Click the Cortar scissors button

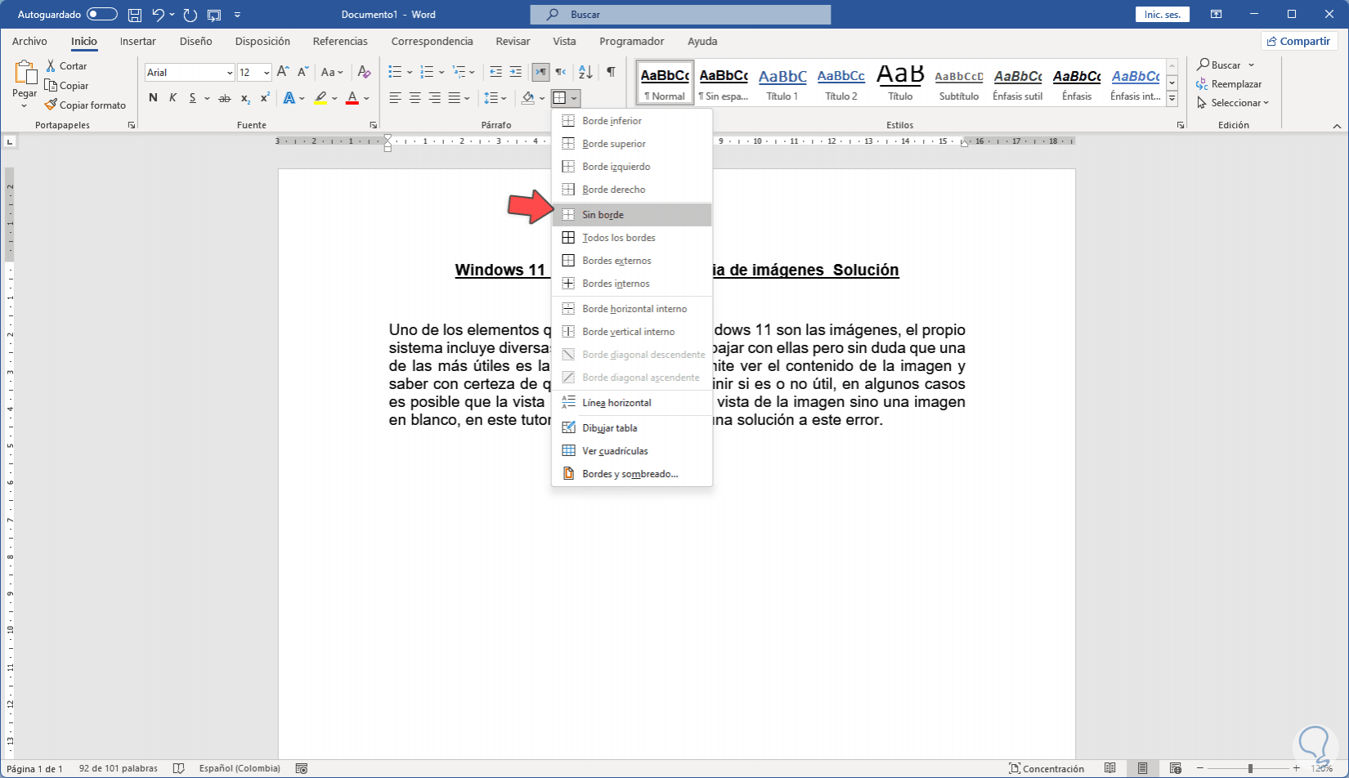(x=66, y=65)
